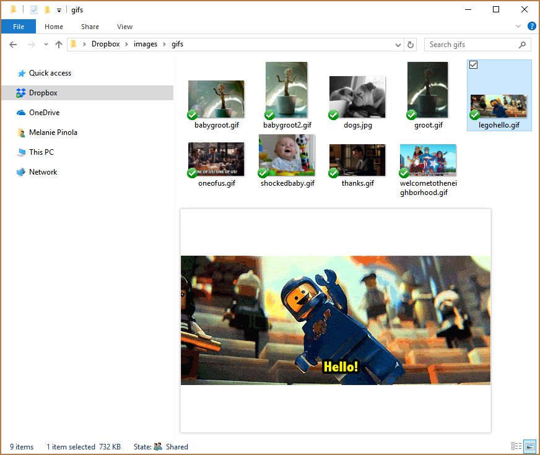Switch to the View ribbon tab
The height and width of the screenshot is (455, 540).
124,27
